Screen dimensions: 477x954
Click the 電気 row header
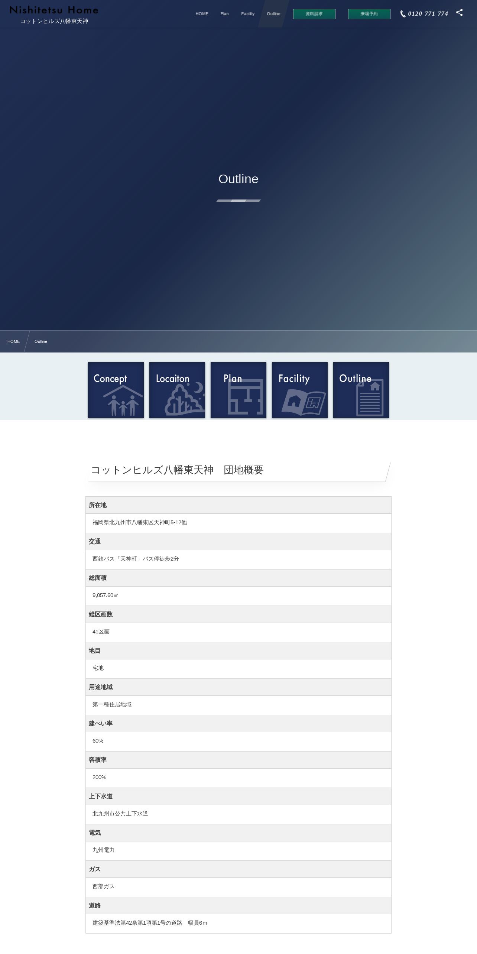tap(238, 833)
